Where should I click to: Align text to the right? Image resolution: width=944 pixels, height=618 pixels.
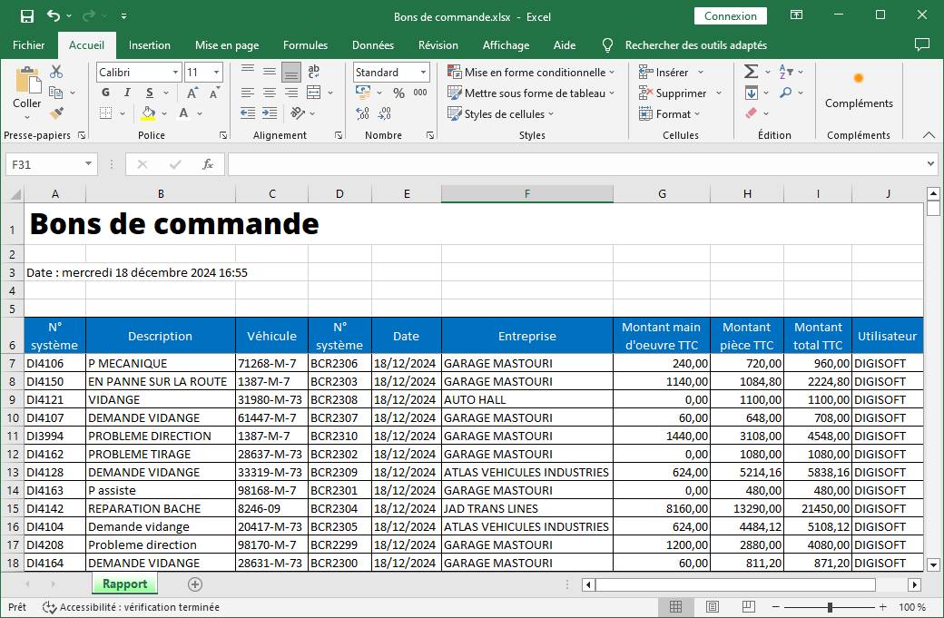(x=291, y=93)
